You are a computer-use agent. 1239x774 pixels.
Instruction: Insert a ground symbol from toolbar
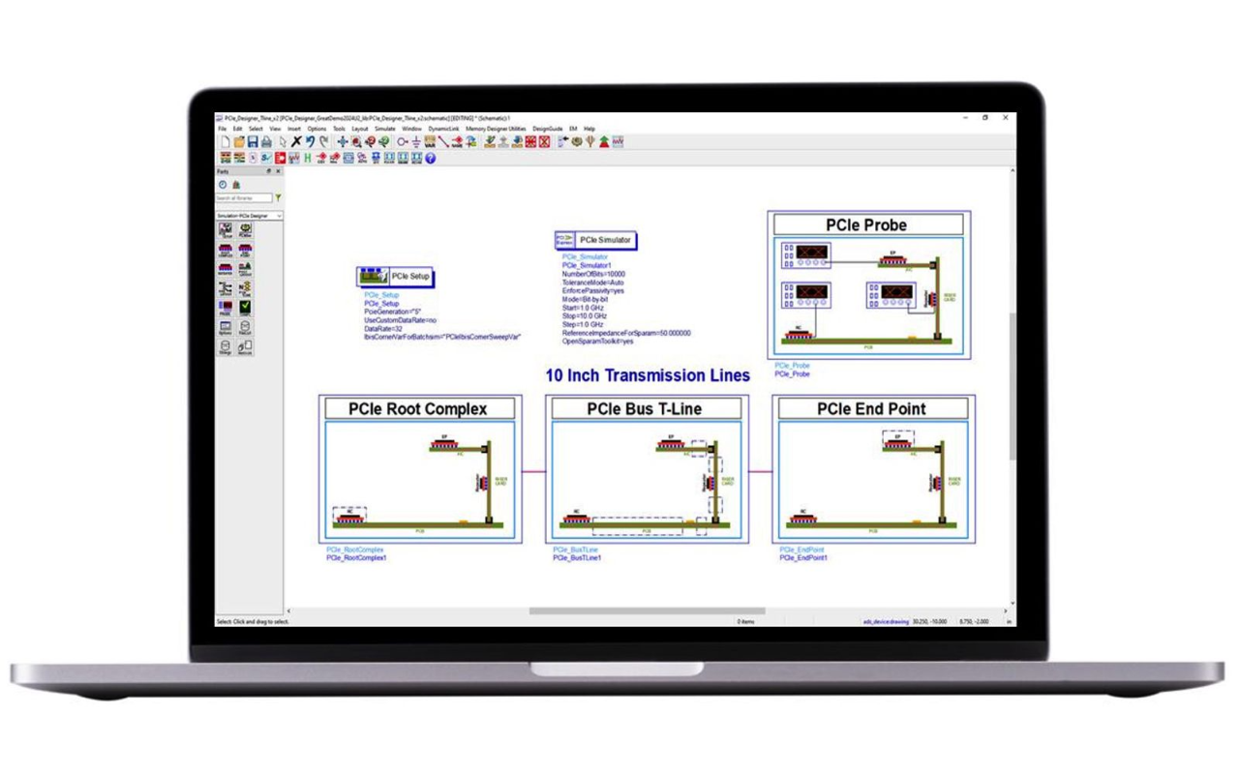click(x=416, y=142)
